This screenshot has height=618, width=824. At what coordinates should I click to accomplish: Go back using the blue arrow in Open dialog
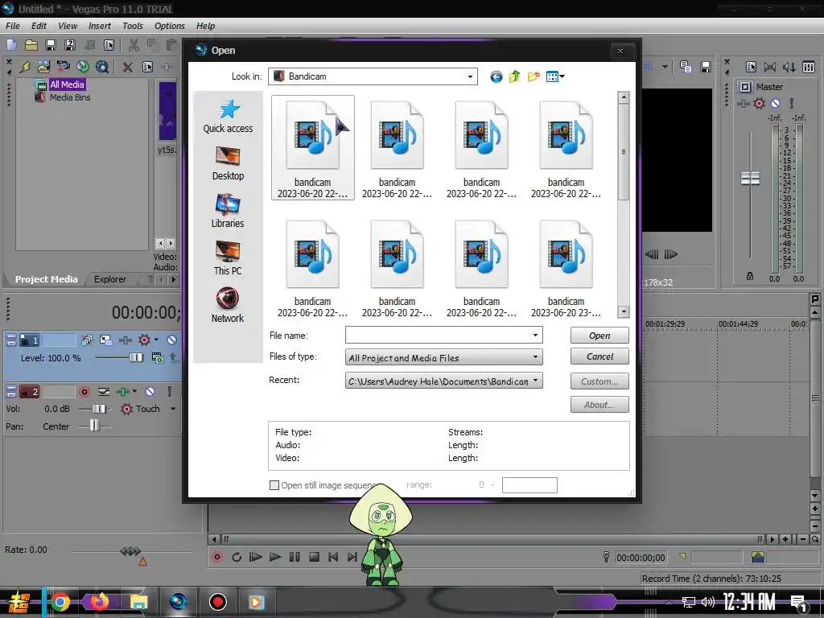(x=496, y=77)
